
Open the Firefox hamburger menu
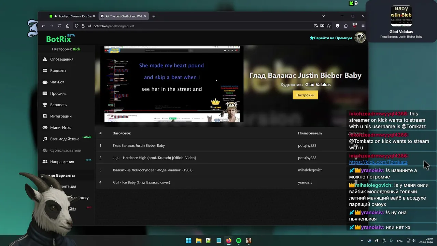[x=363, y=26]
